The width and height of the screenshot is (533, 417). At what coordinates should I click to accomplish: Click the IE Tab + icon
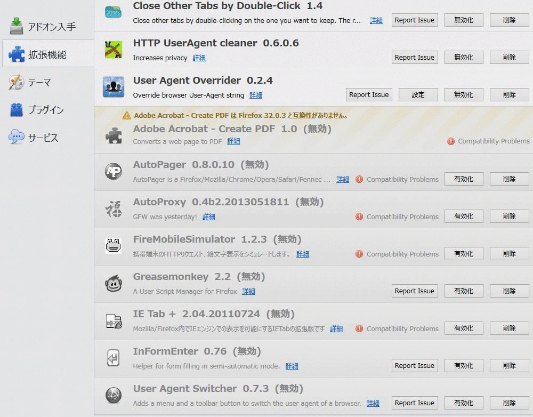(x=113, y=321)
